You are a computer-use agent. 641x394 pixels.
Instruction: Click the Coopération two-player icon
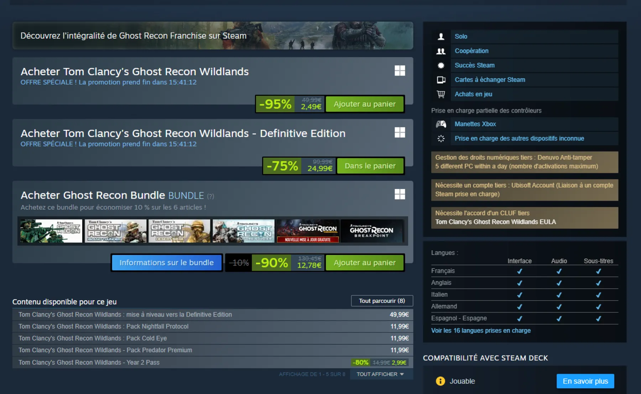tap(441, 51)
